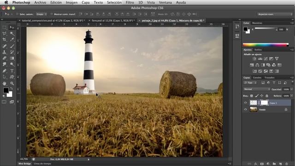The image size is (295, 166).
Task: Add a Brightness/Contrast adjustment
Action: pos(254,59)
